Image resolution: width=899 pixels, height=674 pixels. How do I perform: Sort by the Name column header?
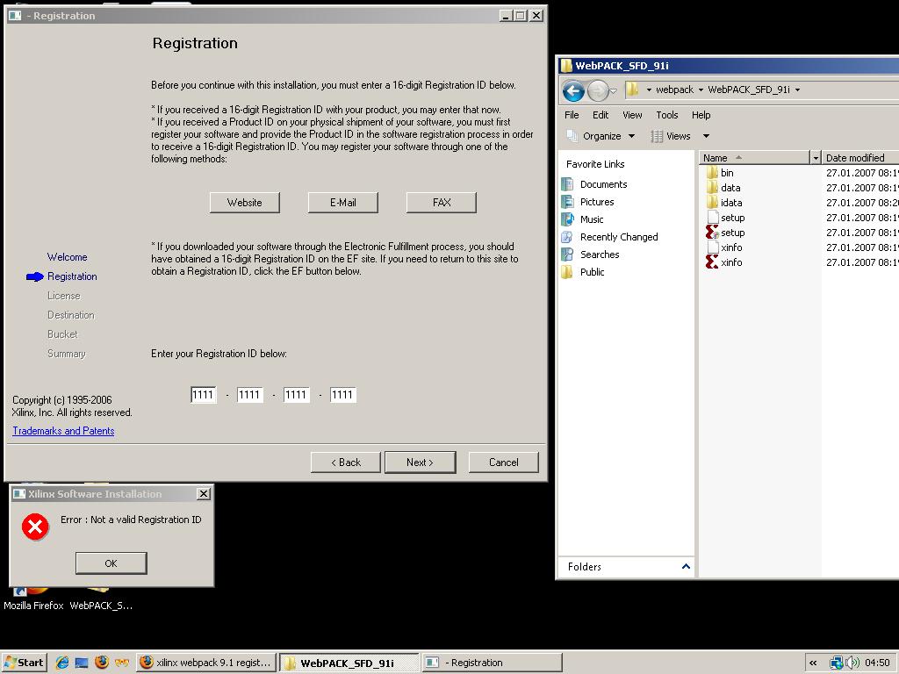(754, 158)
